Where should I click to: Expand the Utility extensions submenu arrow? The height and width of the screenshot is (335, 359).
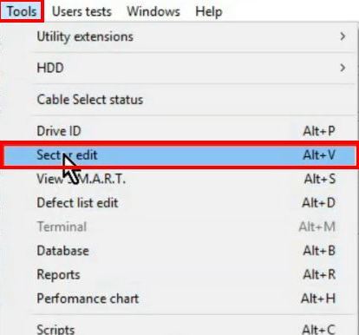(x=343, y=36)
